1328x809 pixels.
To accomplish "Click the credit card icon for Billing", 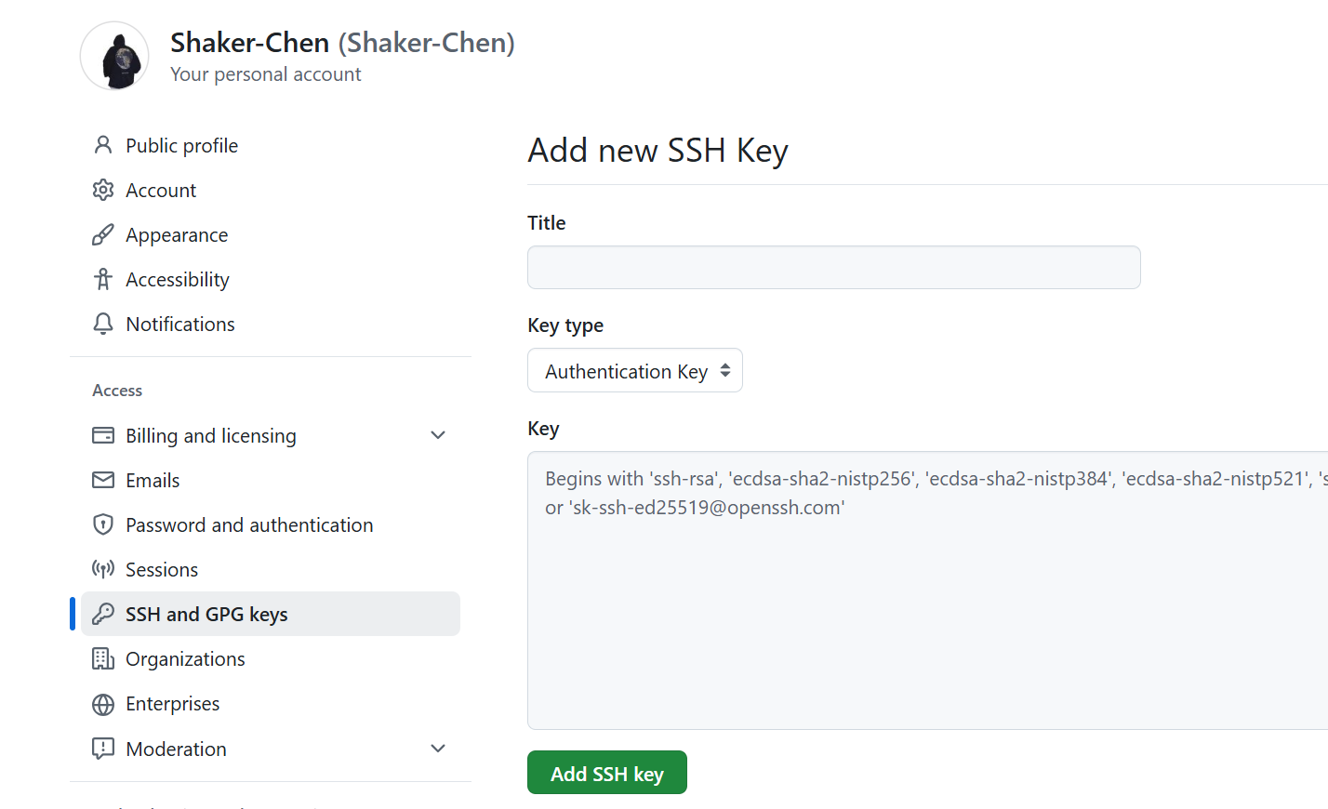I will (x=103, y=435).
